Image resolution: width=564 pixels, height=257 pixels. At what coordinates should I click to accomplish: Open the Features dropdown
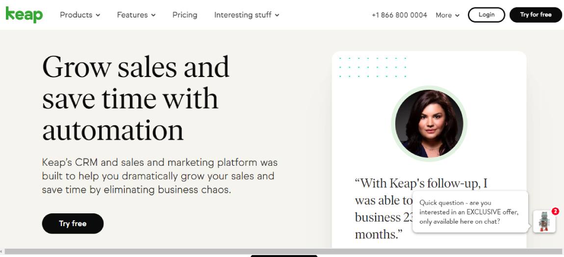136,15
